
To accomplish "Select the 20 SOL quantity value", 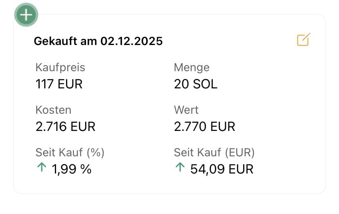I will pos(195,84).
